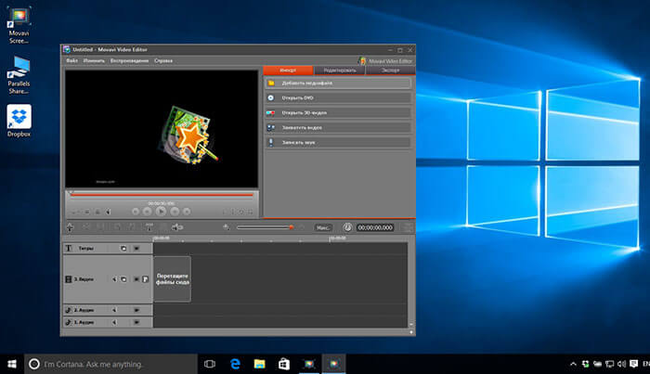Open File Explorer from the taskbar
The image size is (650, 374).
tap(259, 364)
